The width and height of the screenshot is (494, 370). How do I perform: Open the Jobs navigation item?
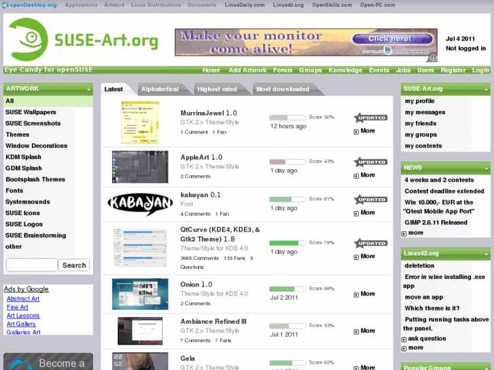pyautogui.click(x=403, y=70)
